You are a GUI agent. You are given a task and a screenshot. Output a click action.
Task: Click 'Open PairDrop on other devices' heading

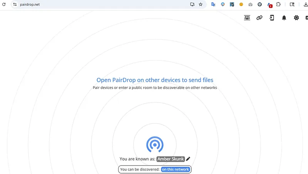[x=155, y=80]
